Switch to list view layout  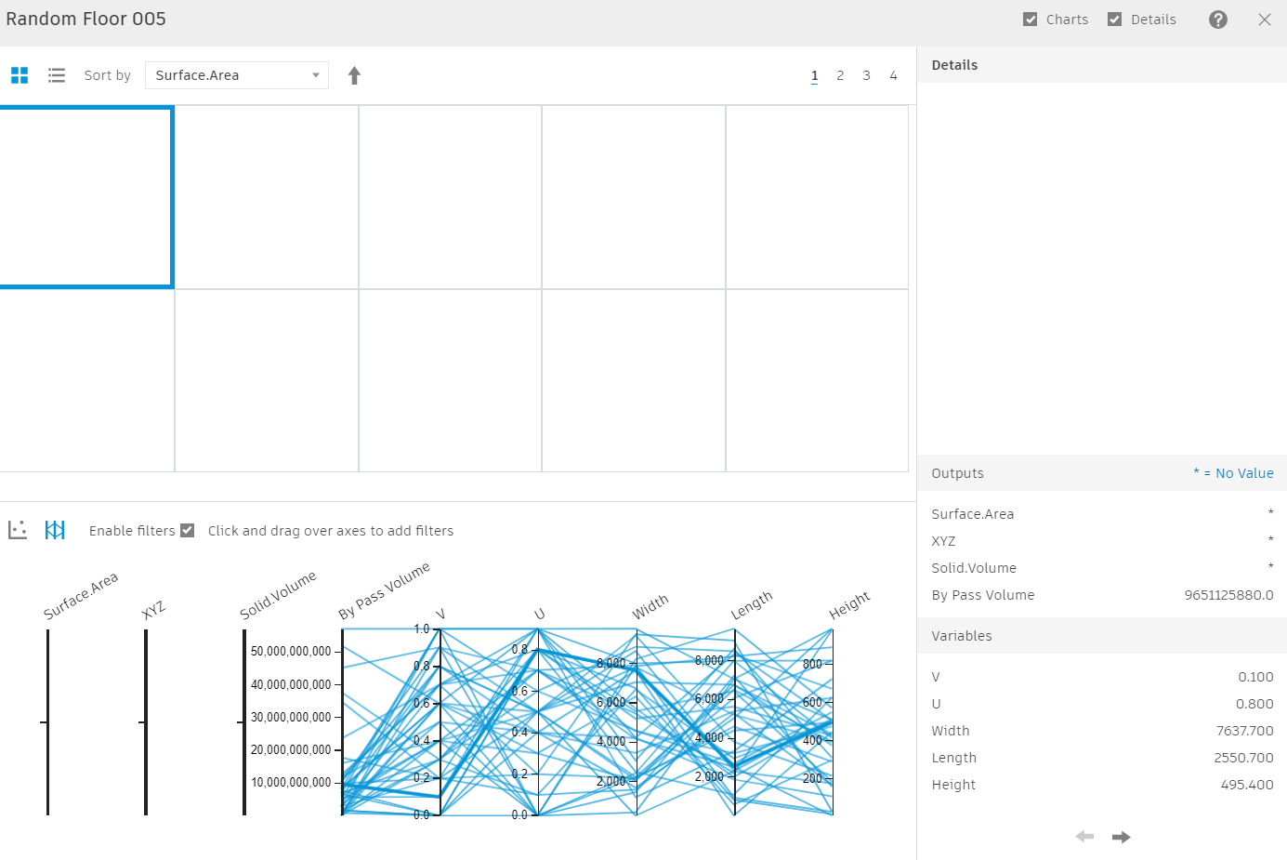[x=56, y=75]
